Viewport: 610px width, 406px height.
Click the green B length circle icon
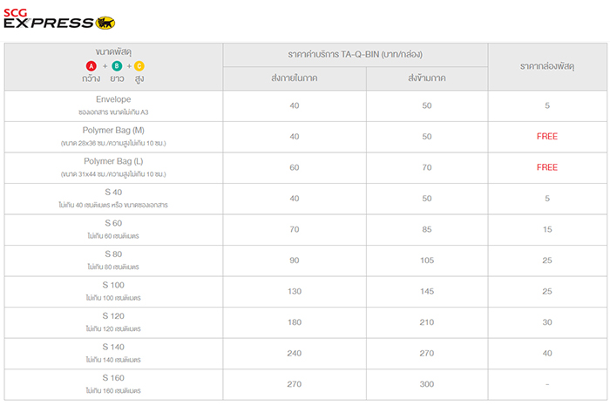117,66
